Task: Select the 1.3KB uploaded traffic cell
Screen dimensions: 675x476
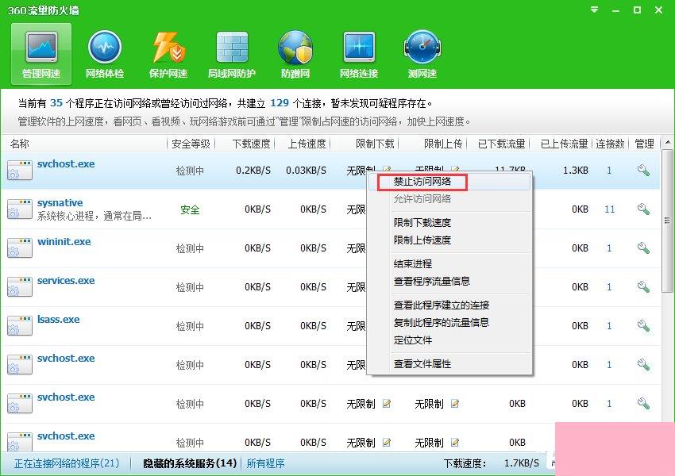Action: [x=576, y=171]
